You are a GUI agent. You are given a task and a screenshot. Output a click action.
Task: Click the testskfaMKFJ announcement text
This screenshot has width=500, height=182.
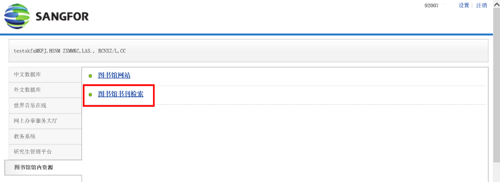(70, 51)
